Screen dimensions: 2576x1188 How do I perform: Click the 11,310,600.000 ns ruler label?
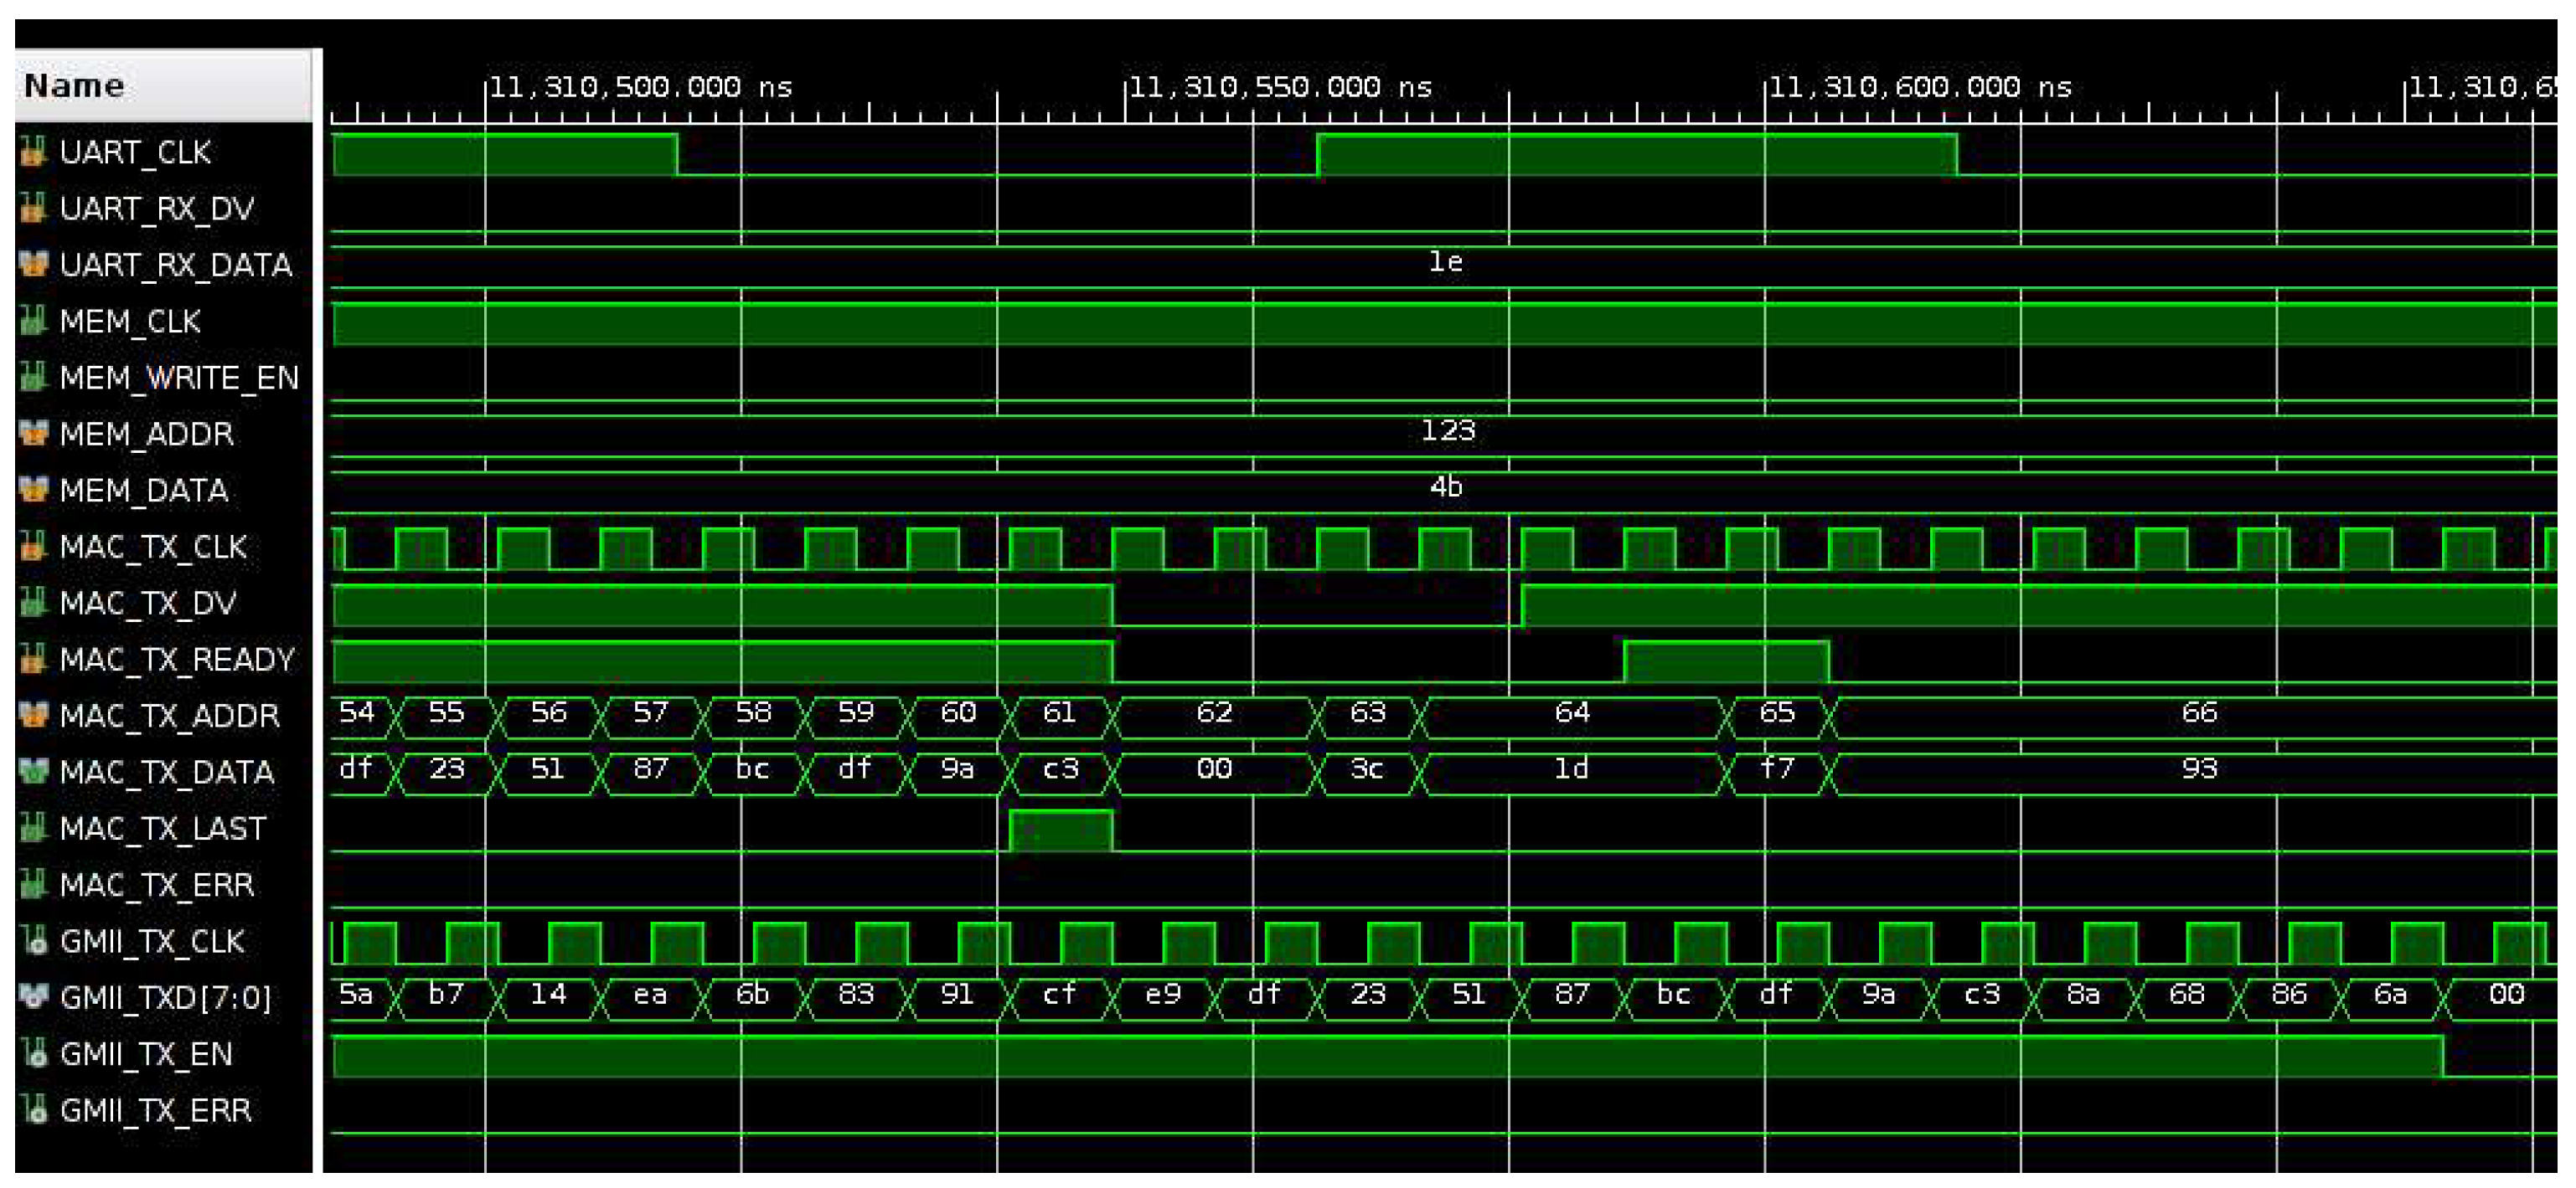[x=1919, y=88]
